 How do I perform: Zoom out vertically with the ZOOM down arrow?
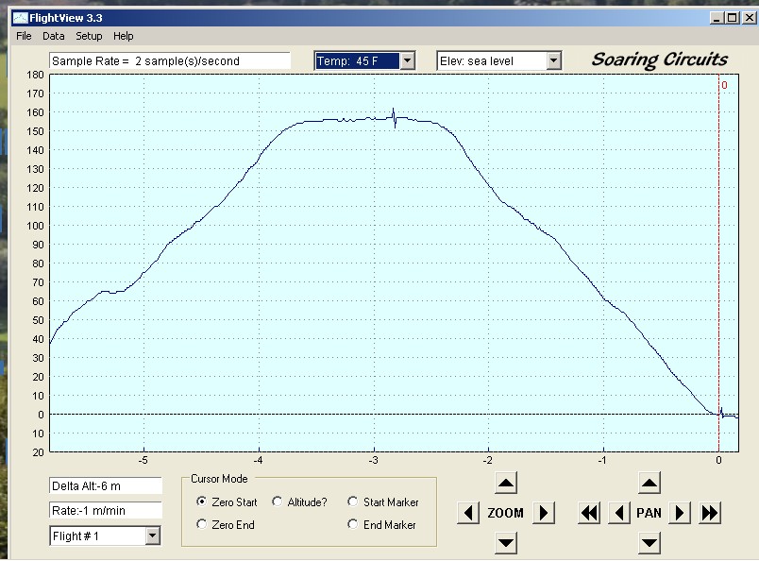506,543
